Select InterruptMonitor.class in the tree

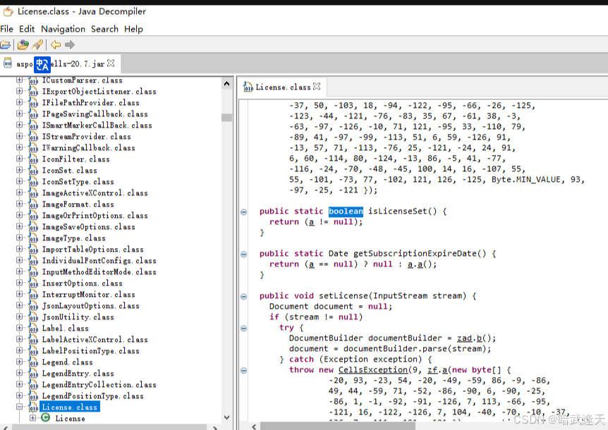point(88,295)
